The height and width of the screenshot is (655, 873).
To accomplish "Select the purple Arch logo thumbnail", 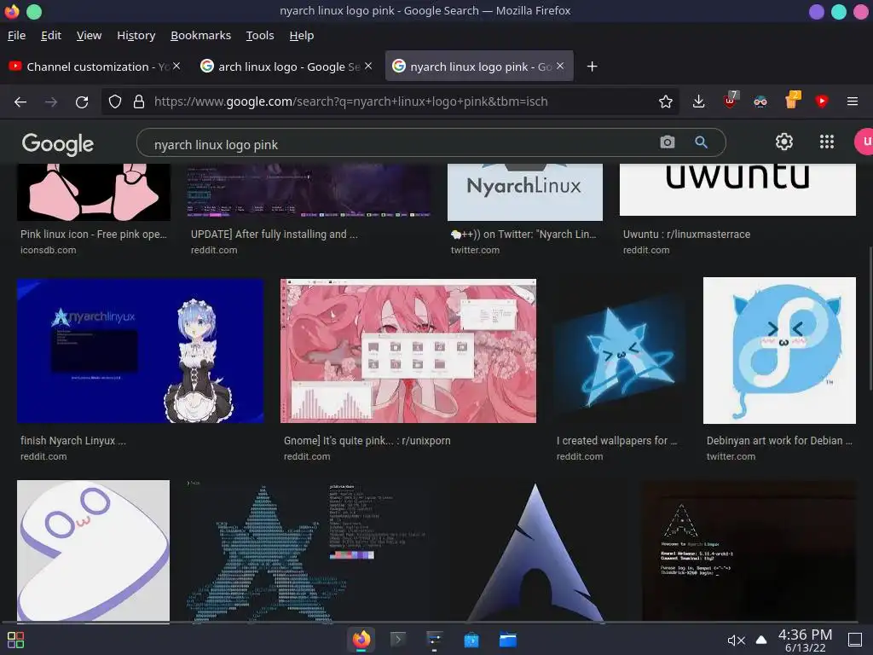I will (x=536, y=550).
